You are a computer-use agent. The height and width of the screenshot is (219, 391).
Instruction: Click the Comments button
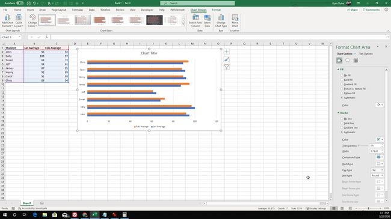point(371,10)
